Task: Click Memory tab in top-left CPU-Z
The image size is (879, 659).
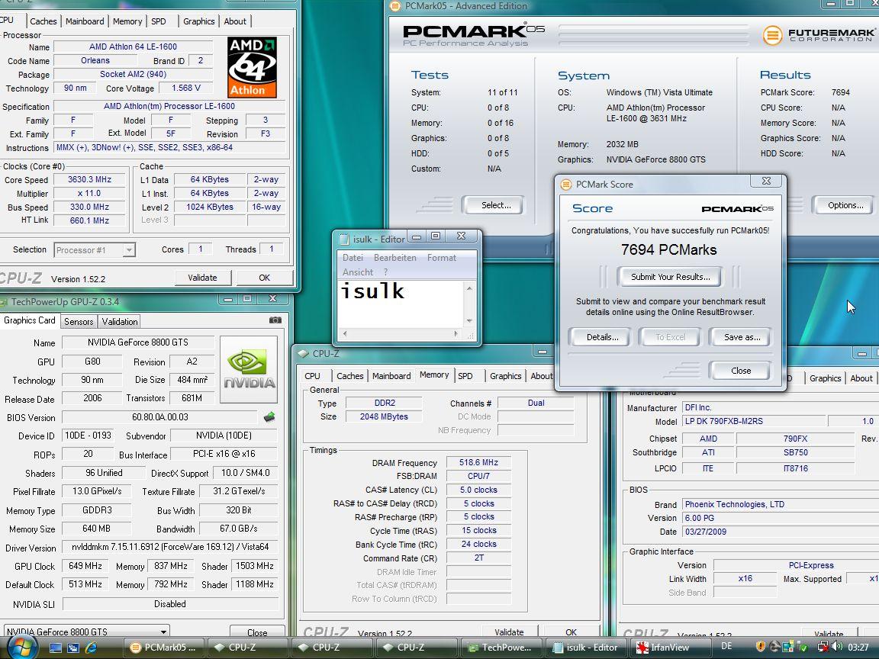Action: pyautogui.click(x=127, y=21)
